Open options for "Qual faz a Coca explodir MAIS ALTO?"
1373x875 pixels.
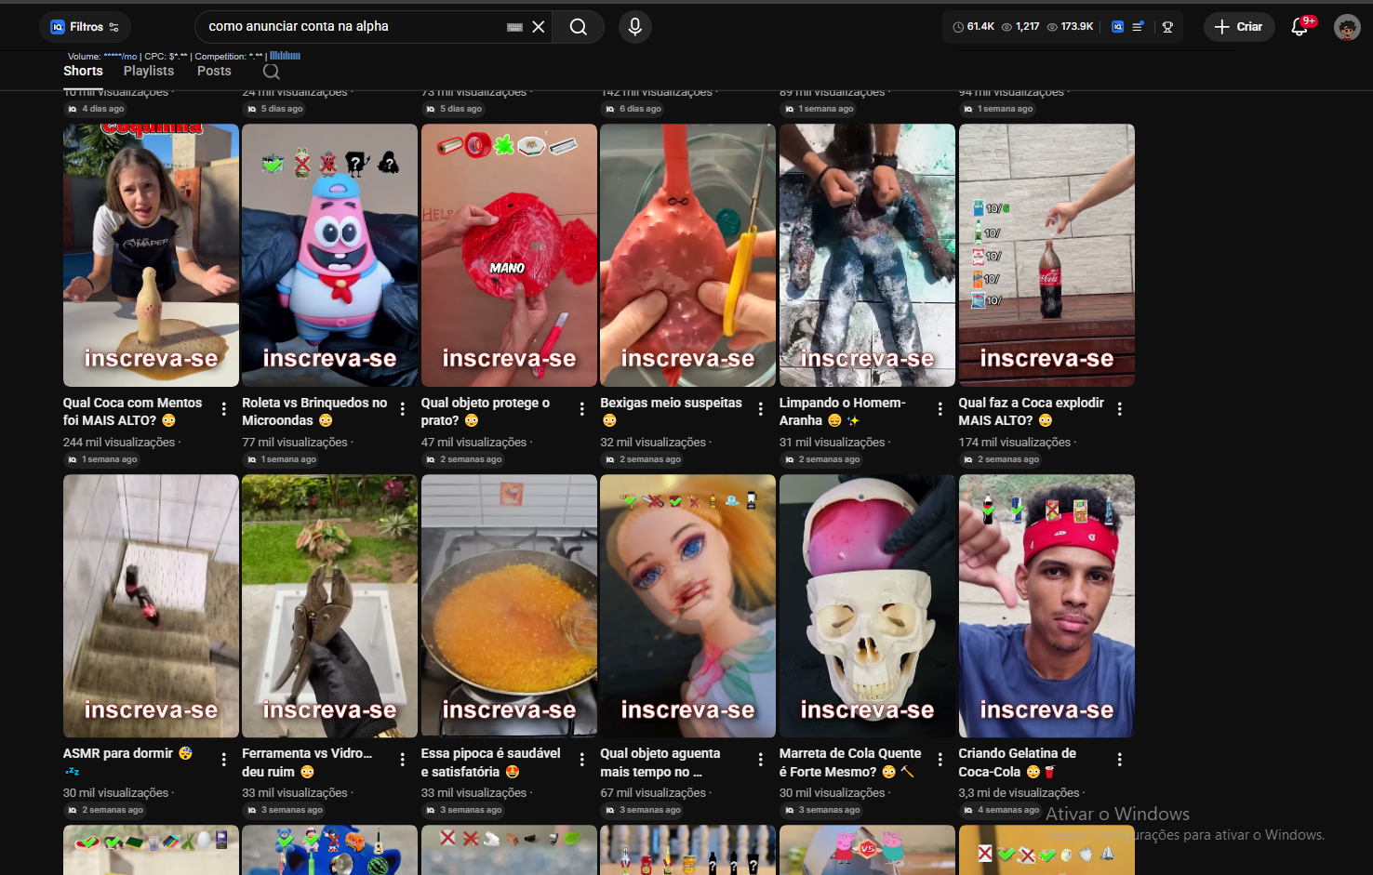1120,409
